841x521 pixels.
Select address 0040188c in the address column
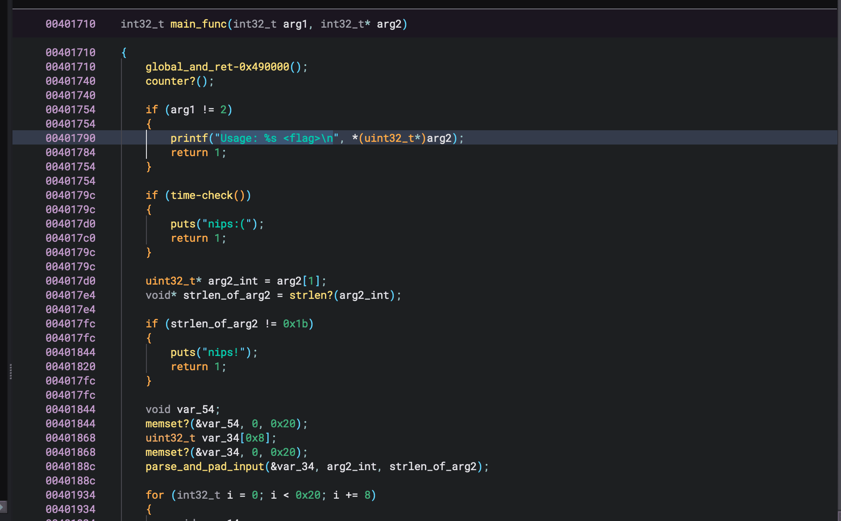pyautogui.click(x=70, y=466)
